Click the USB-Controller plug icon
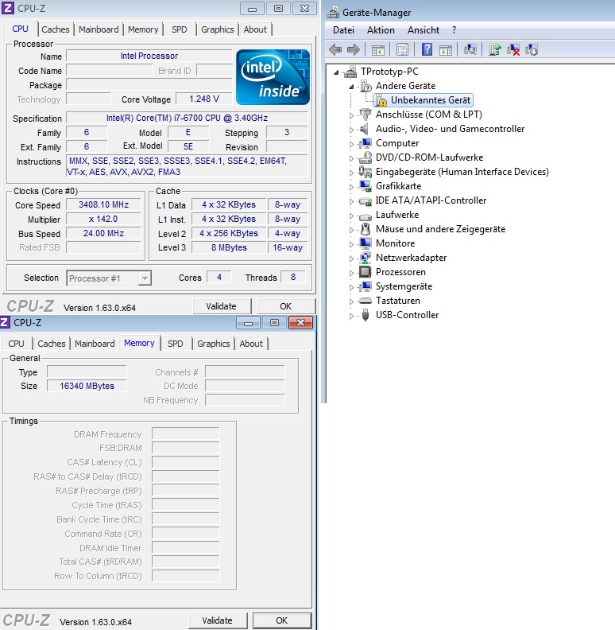615x630 pixels. (366, 315)
